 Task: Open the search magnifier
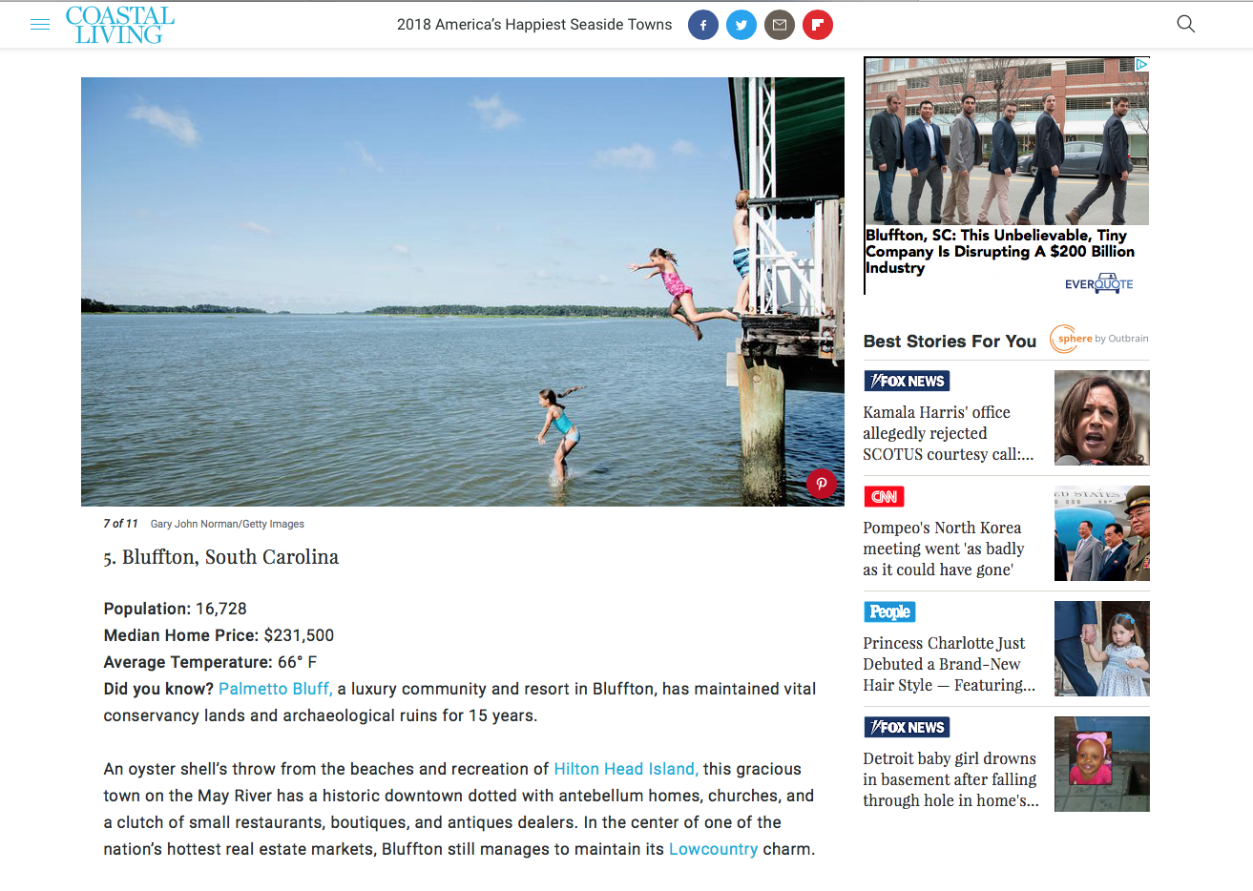tap(1186, 24)
